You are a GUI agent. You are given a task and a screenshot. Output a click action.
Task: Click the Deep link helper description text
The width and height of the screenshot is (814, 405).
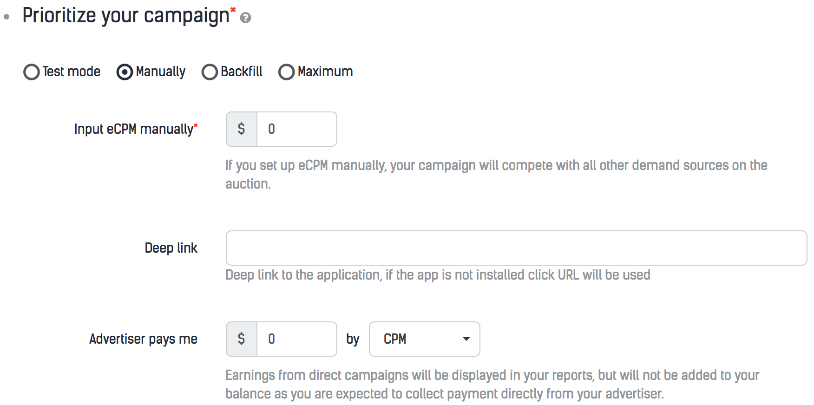click(x=437, y=275)
